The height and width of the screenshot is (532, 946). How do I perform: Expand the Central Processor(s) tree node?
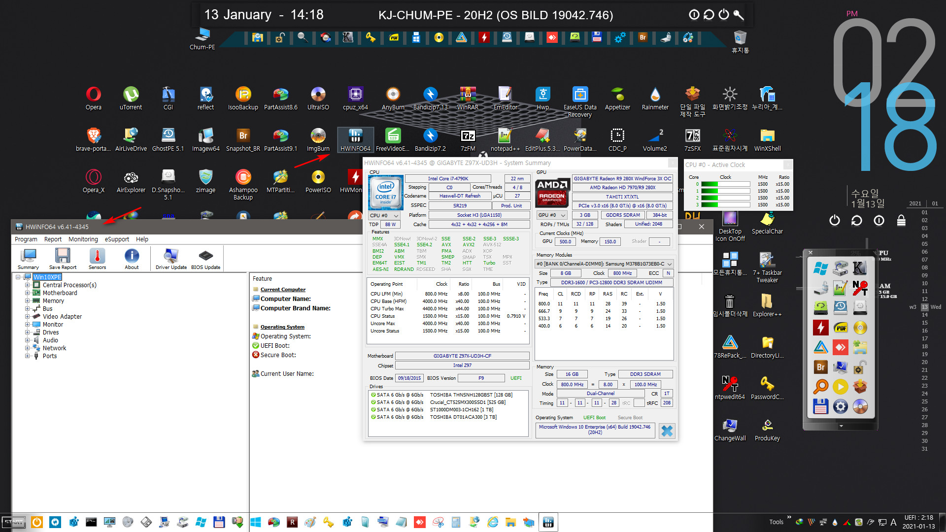tap(28, 285)
